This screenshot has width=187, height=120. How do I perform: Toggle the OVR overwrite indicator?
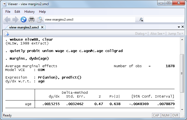tap(175, 115)
